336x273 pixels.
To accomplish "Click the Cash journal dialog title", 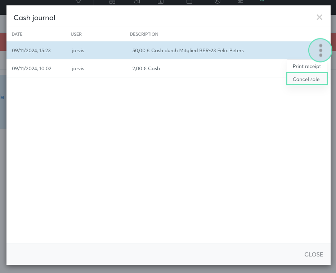I will tap(34, 18).
